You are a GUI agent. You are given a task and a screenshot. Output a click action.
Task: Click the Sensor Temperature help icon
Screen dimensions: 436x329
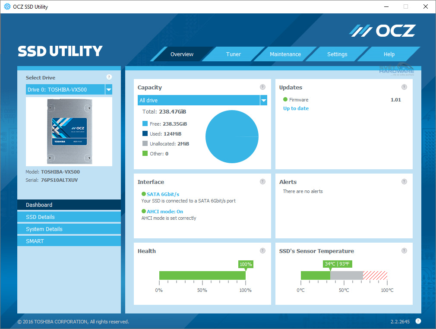(404, 250)
